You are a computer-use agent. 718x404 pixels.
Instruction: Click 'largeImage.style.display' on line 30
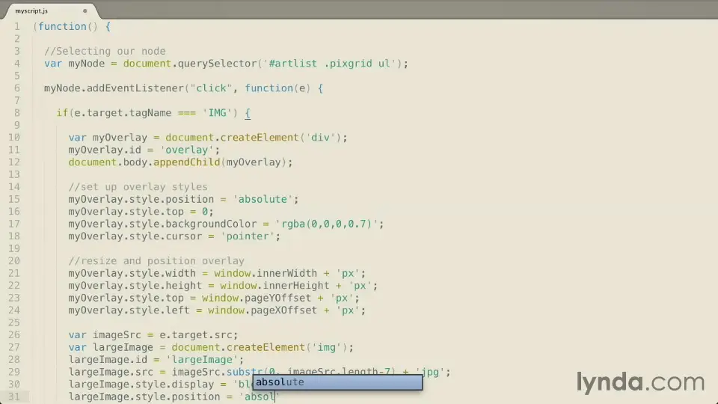pyautogui.click(x=141, y=385)
